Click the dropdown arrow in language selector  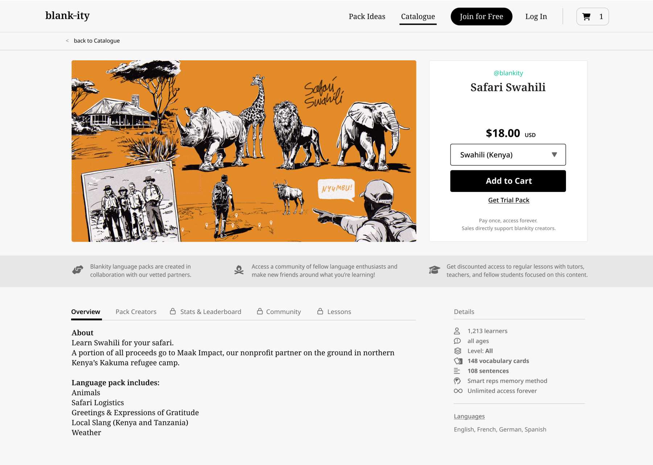[x=554, y=155]
